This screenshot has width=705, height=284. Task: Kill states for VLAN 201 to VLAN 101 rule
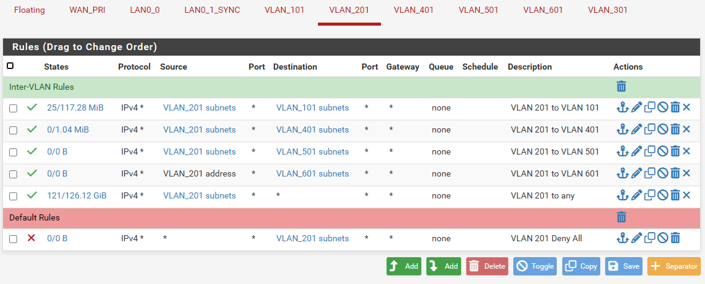tap(687, 108)
